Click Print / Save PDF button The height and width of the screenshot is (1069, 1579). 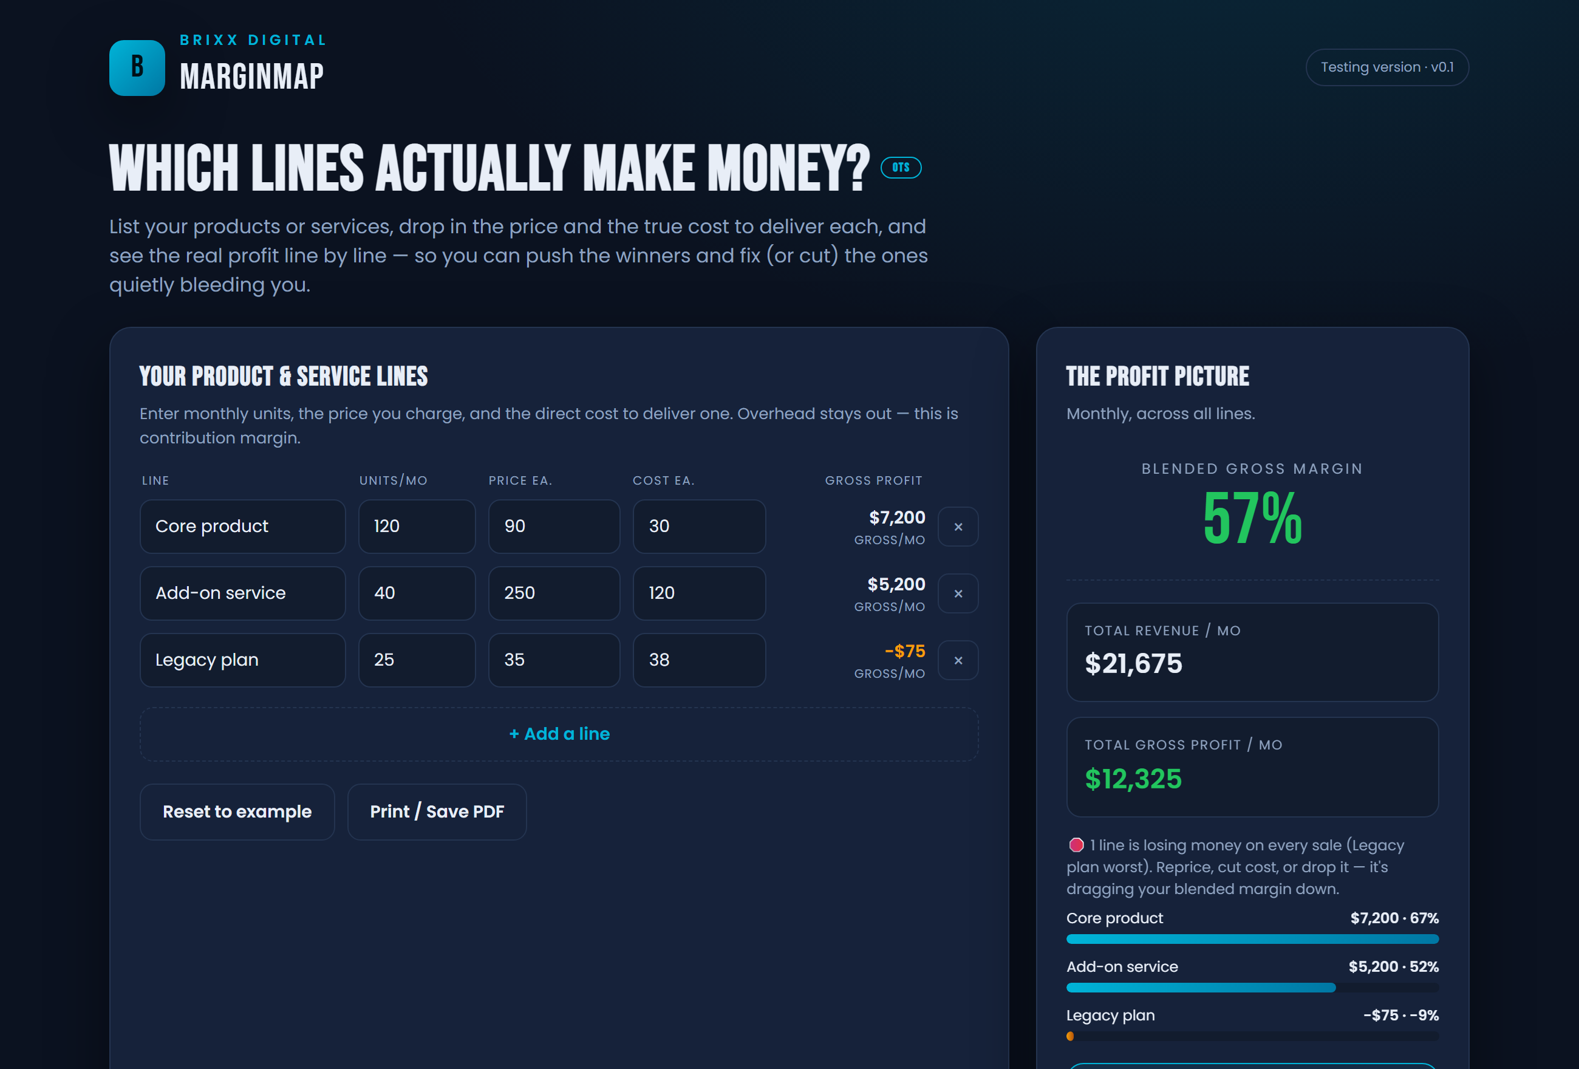(437, 811)
